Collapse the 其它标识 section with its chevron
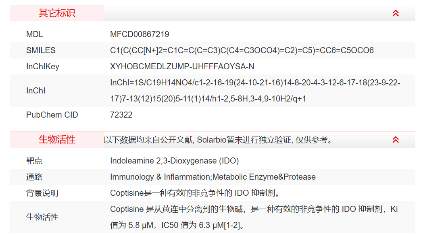The image size is (423, 234). click(x=396, y=13)
